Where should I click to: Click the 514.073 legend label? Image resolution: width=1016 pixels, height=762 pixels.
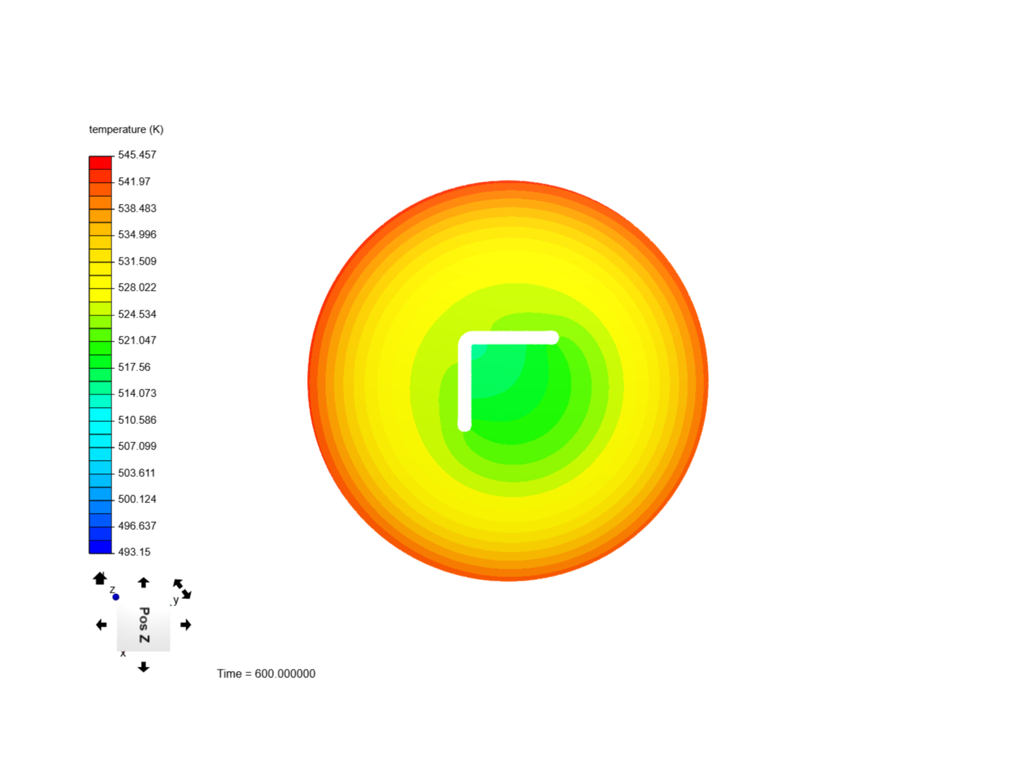tap(137, 393)
